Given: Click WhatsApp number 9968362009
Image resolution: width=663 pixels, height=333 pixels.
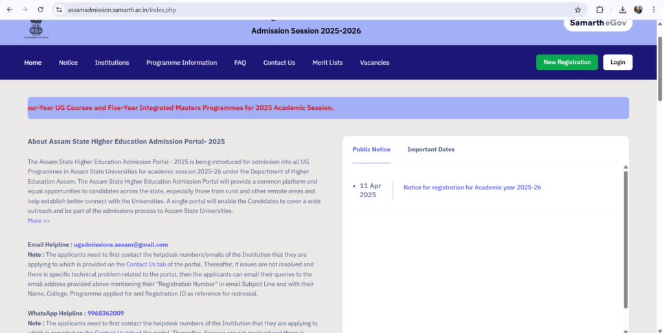Looking at the screenshot, I should pos(106,313).
